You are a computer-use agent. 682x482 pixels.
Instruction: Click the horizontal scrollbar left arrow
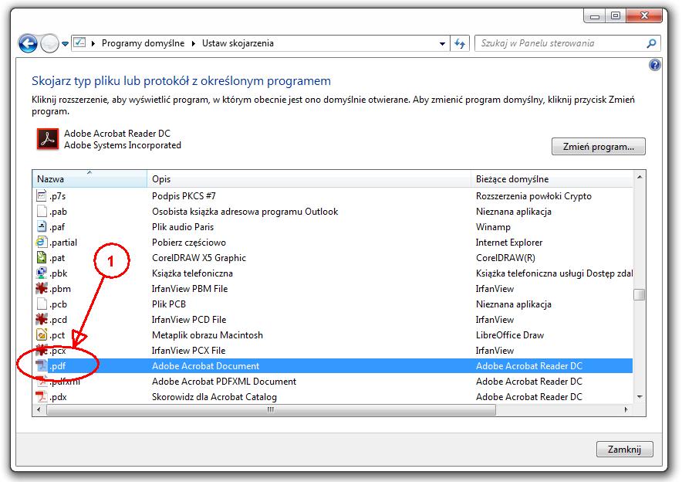39,409
